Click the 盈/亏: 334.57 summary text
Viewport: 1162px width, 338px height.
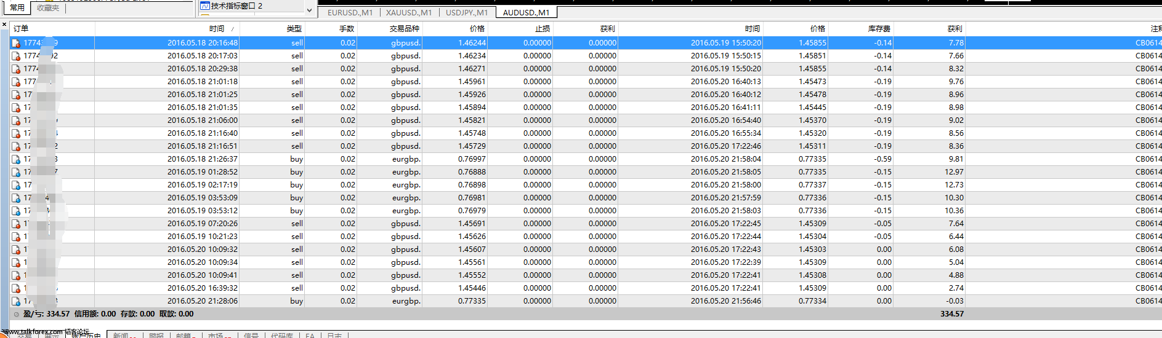(46, 314)
